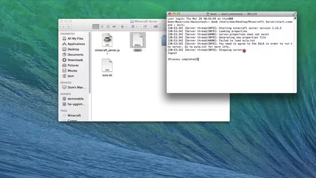Screen dimensions: 316x178
Task: Click the SHARED sidebar heading
Action: [66, 94]
